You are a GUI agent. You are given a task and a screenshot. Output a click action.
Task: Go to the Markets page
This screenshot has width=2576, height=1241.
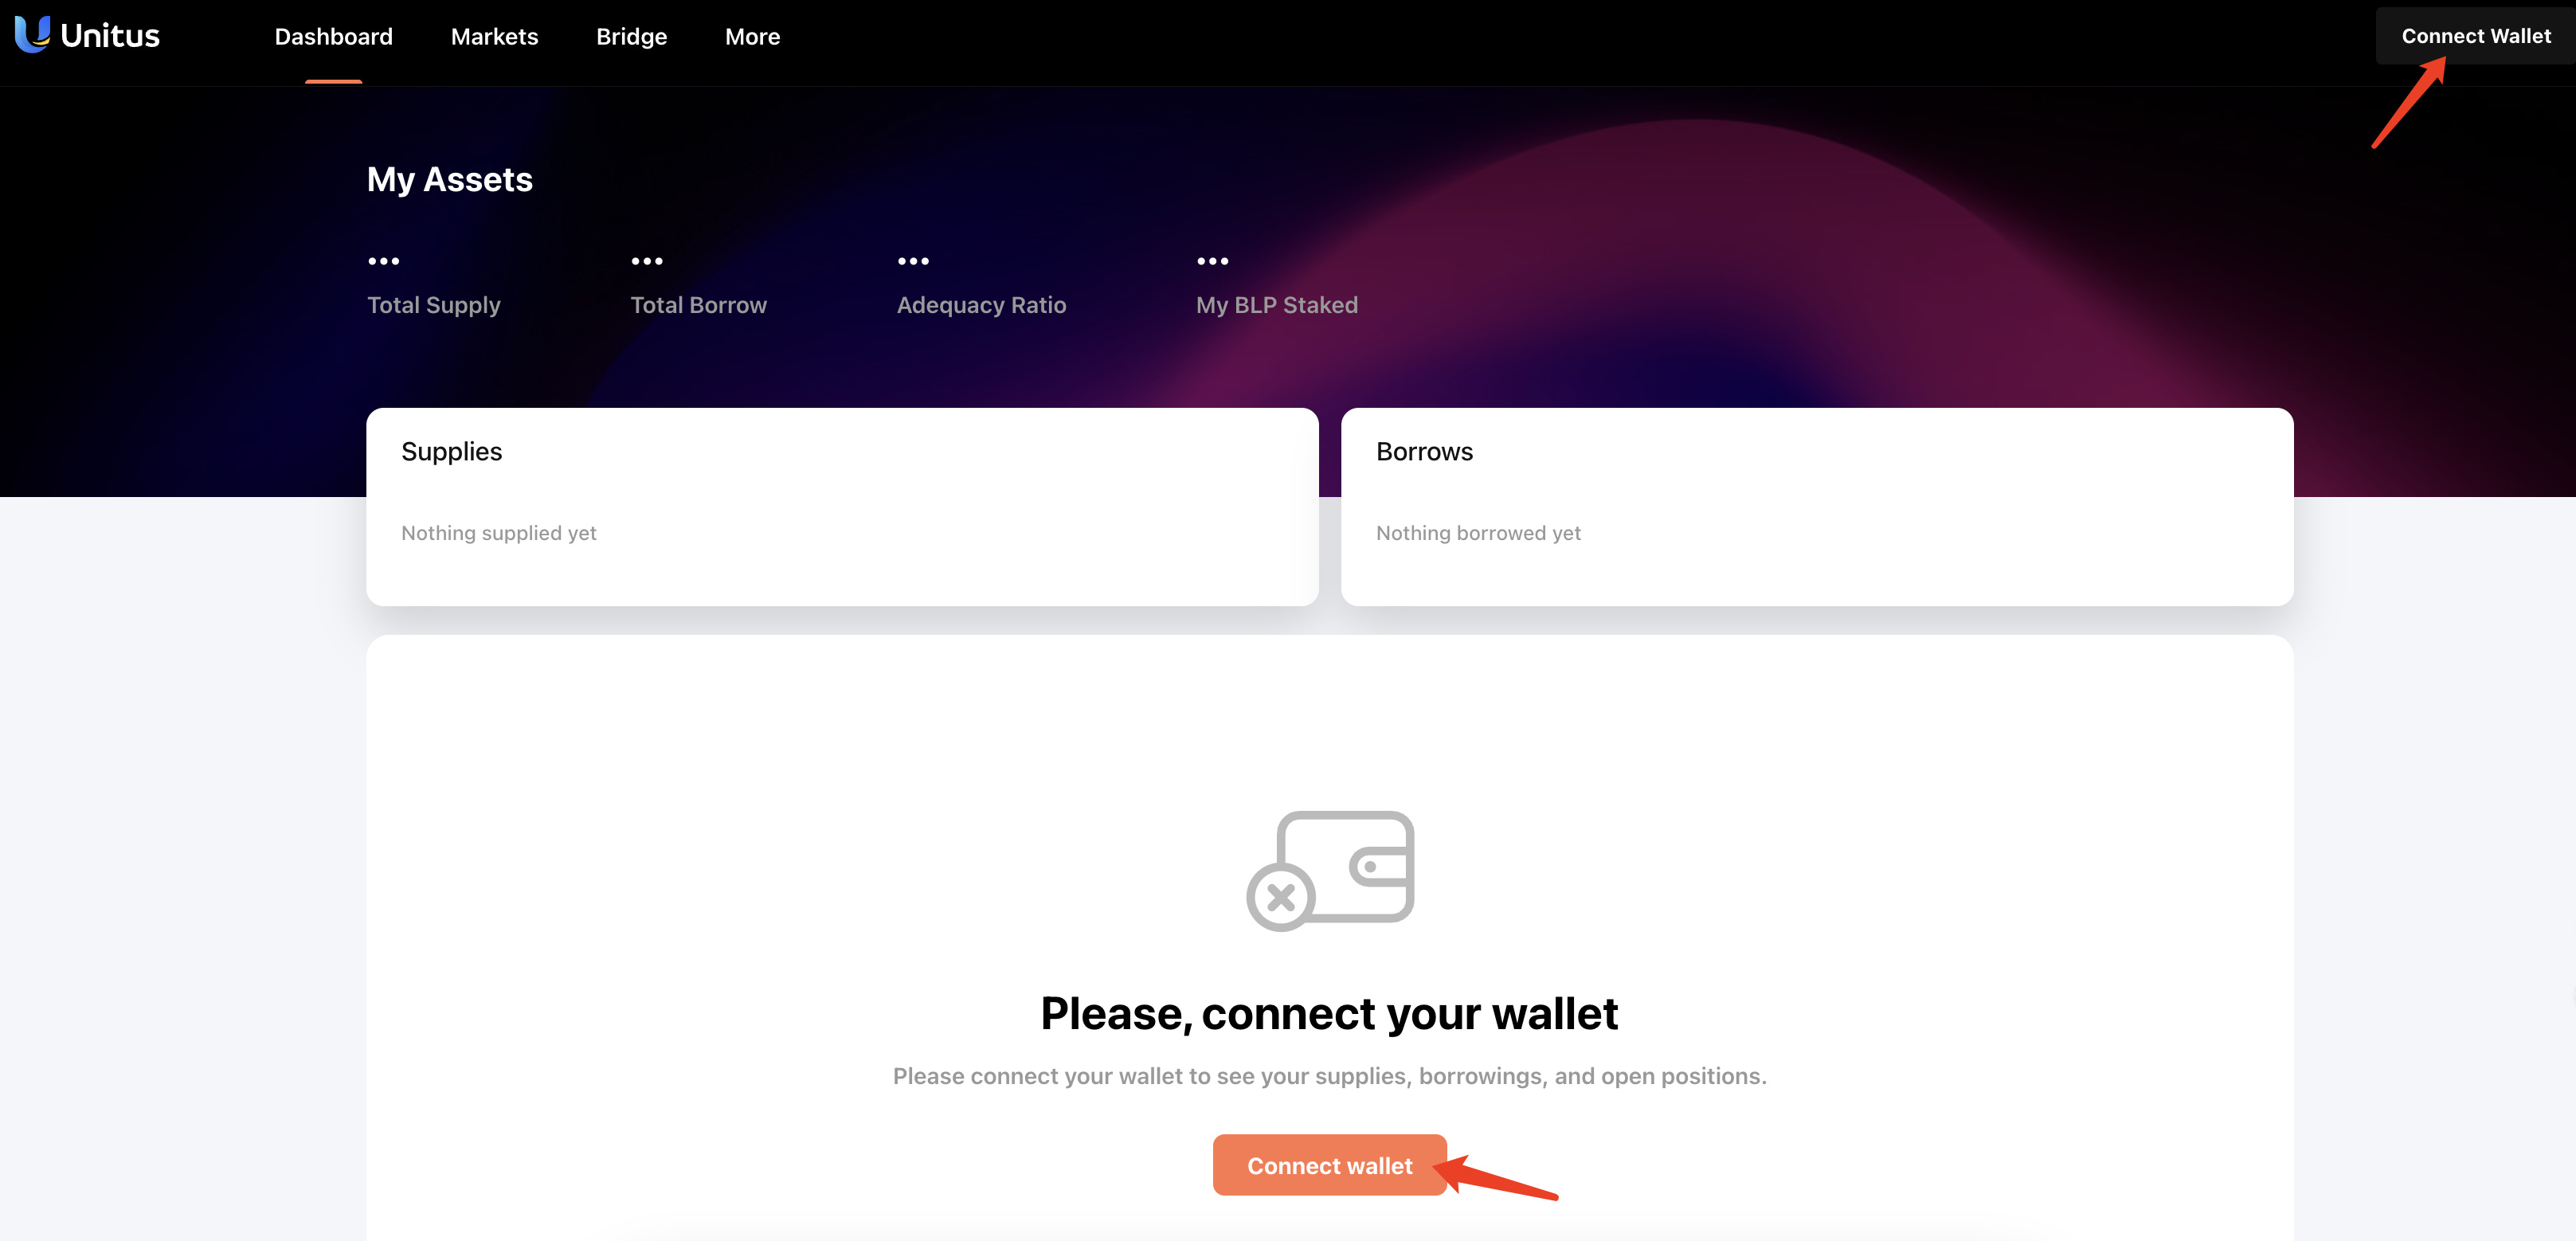coord(494,37)
